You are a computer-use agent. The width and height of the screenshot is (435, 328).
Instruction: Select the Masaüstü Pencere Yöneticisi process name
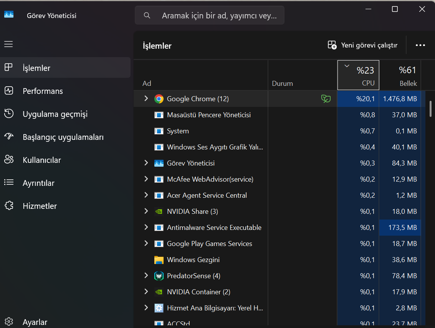[209, 115]
